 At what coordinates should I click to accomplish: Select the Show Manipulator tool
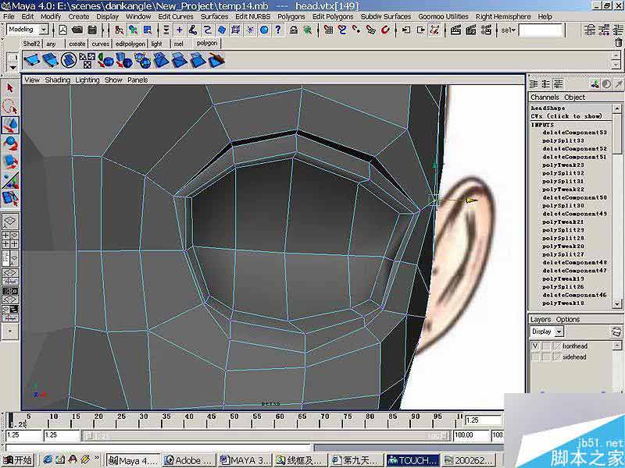[10, 179]
